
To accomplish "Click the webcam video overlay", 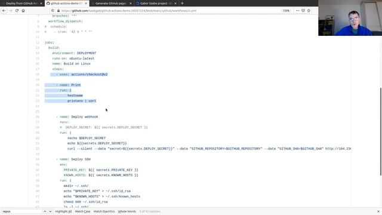I will [x=350, y=18].
